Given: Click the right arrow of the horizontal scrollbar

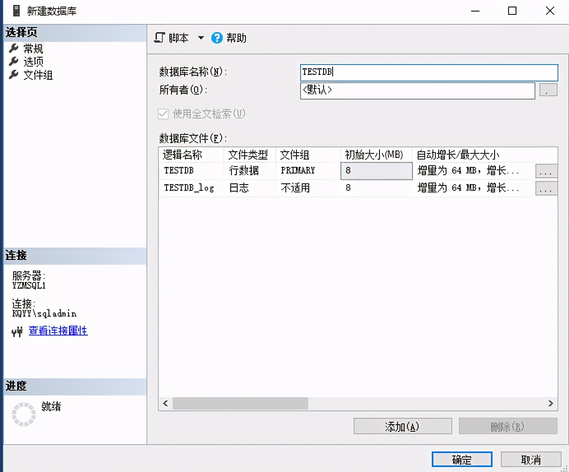Looking at the screenshot, I should pos(550,403).
